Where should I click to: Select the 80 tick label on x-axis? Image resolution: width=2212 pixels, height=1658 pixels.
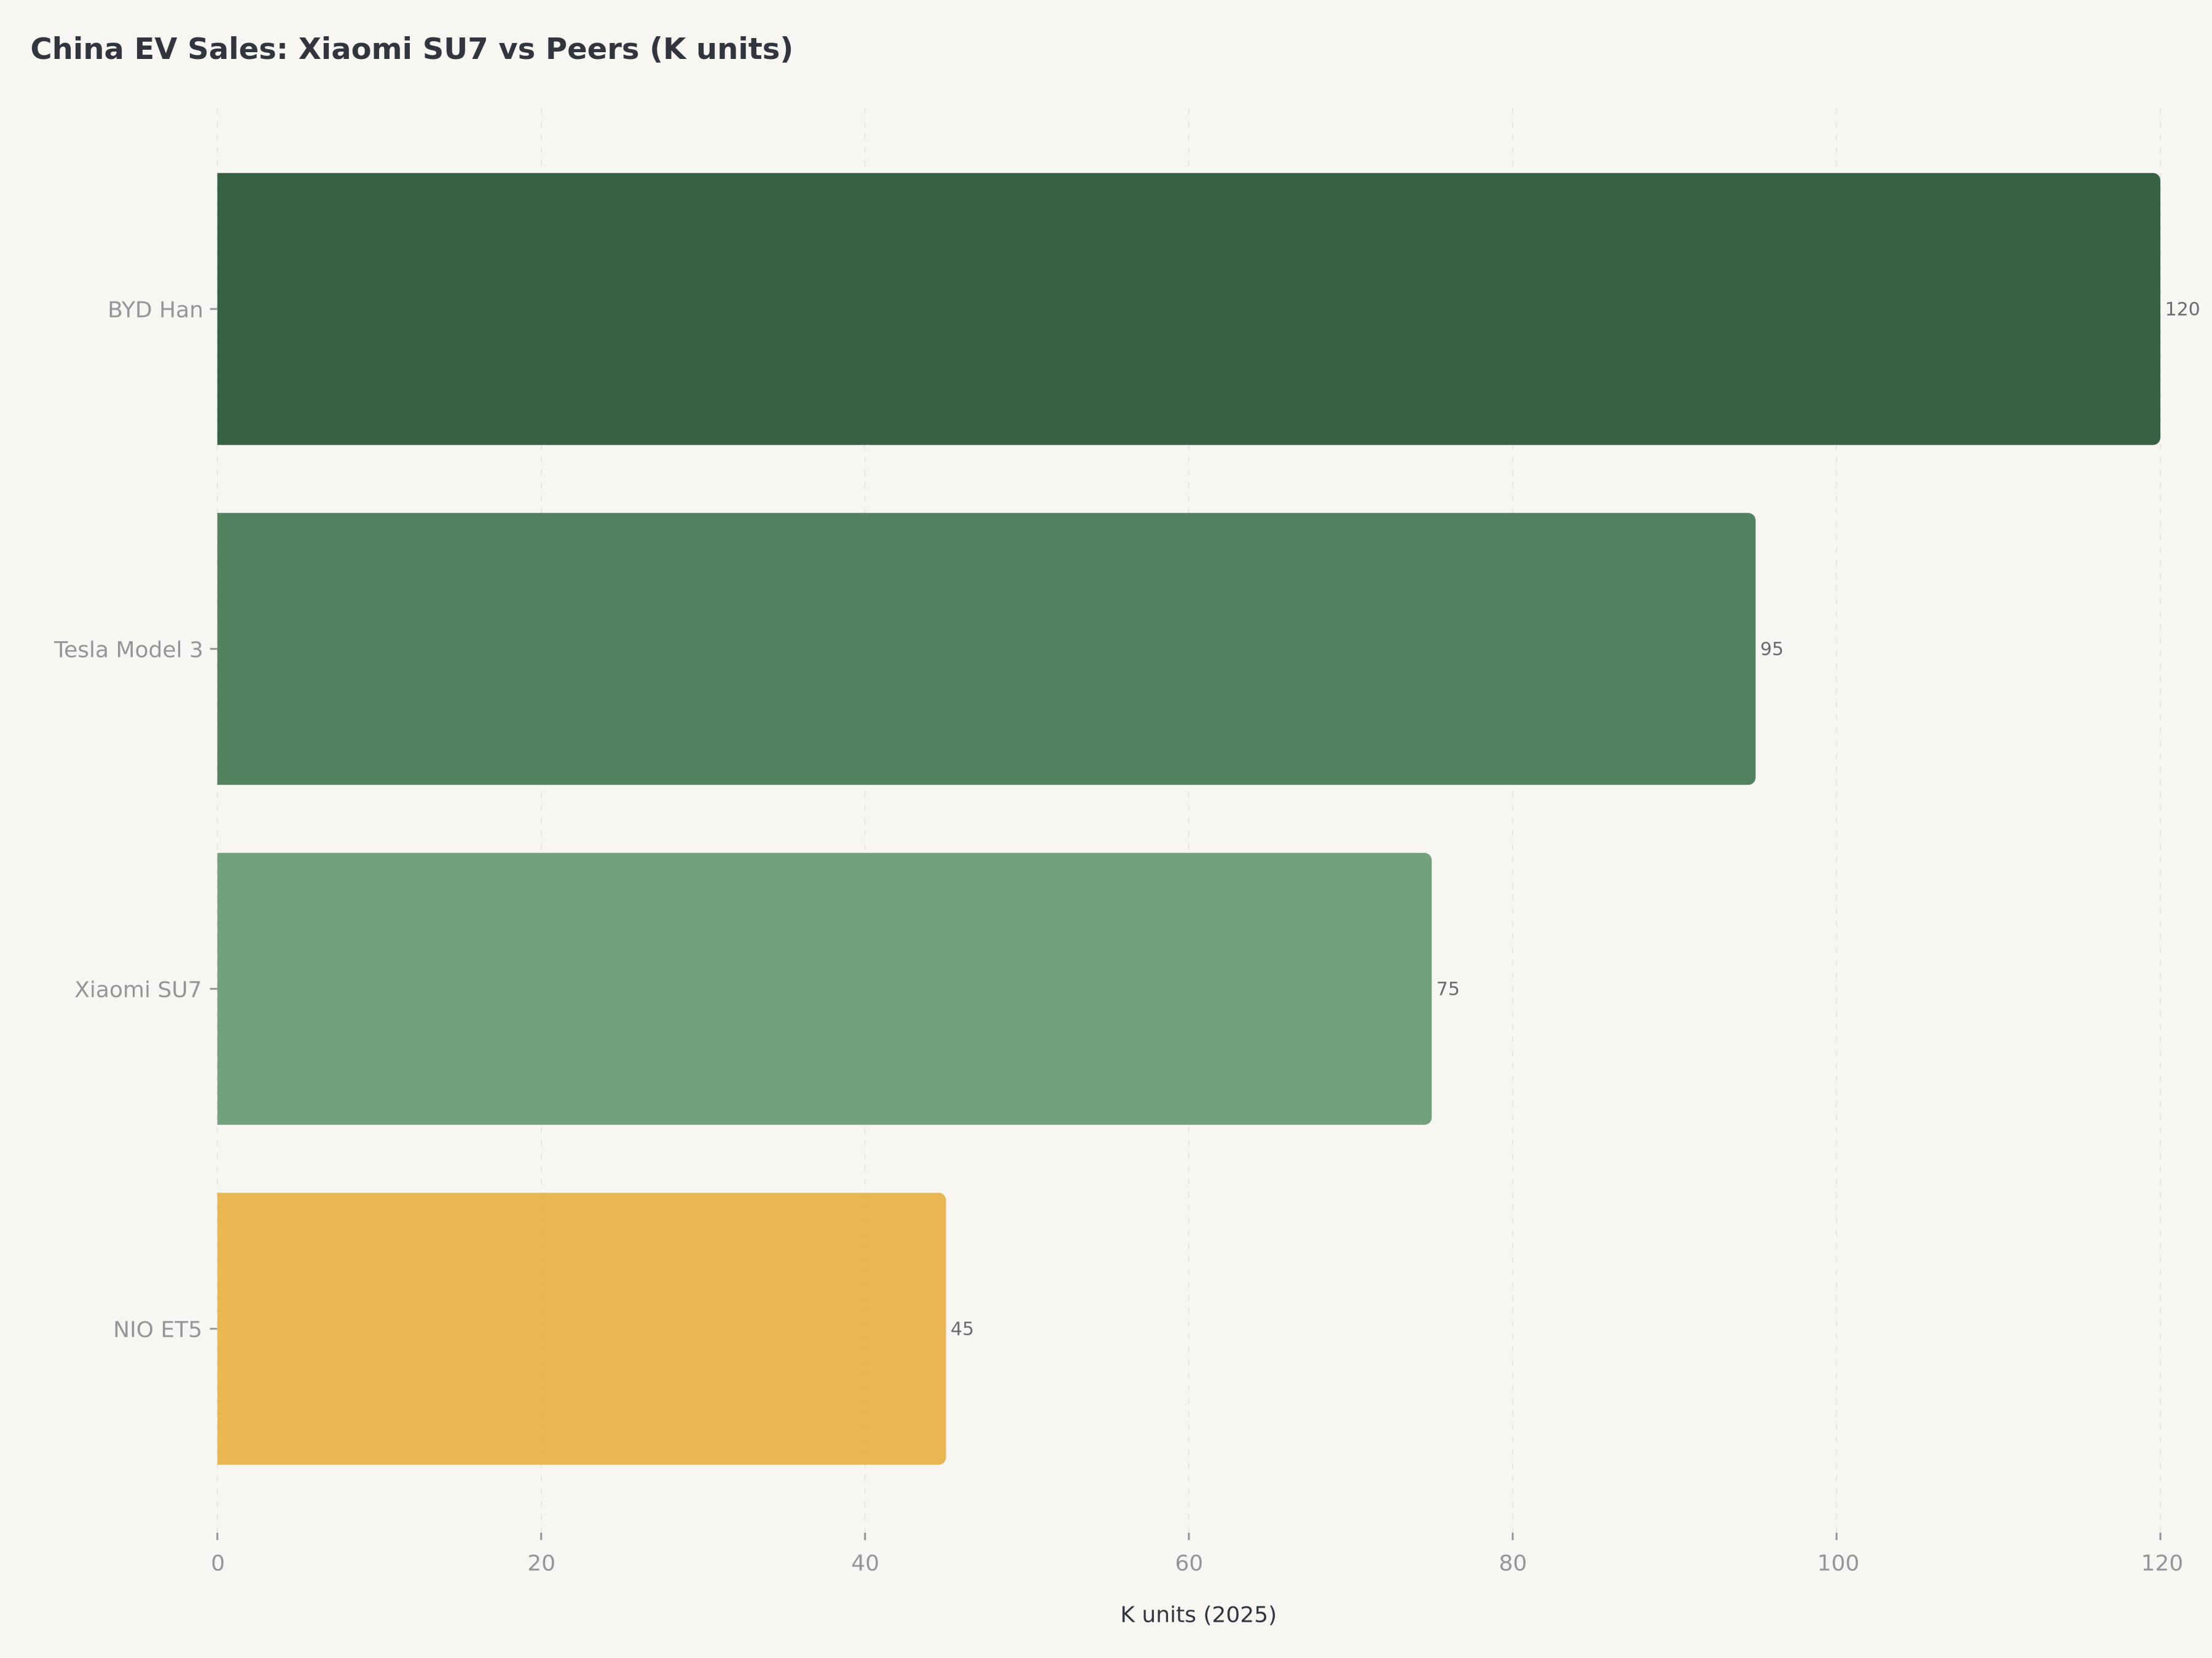point(1512,1563)
